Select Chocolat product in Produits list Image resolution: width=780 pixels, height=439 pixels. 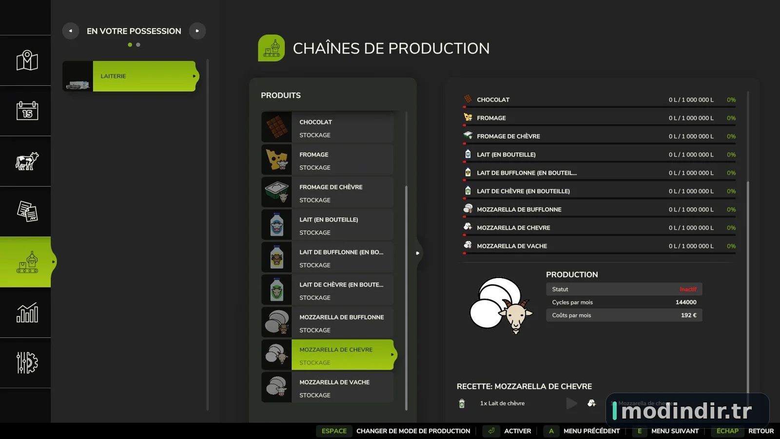coord(327,127)
